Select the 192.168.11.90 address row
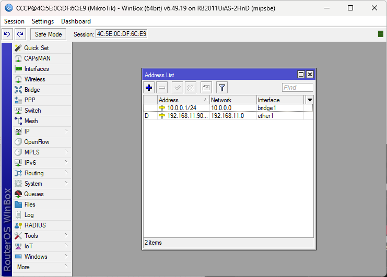This screenshot has height=277, width=387. point(228,116)
